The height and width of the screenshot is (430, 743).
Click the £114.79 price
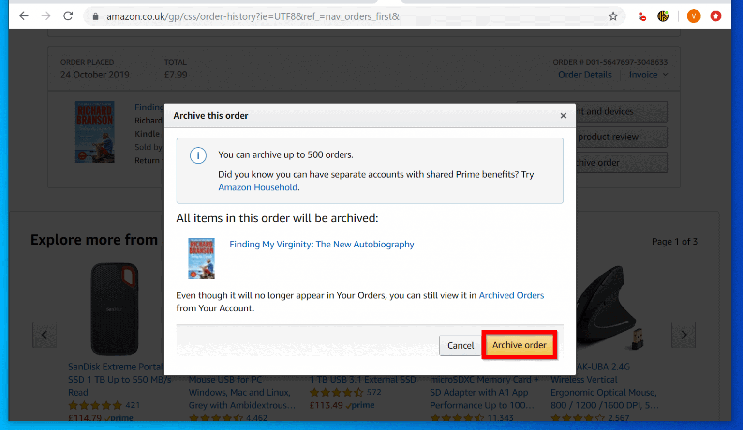[x=85, y=418]
